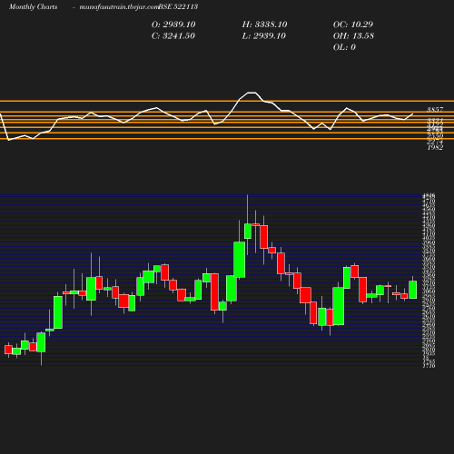Viewport: 454px width, 454px height.
Task: Click the Monthly Charts title
Action: pos(33,7)
